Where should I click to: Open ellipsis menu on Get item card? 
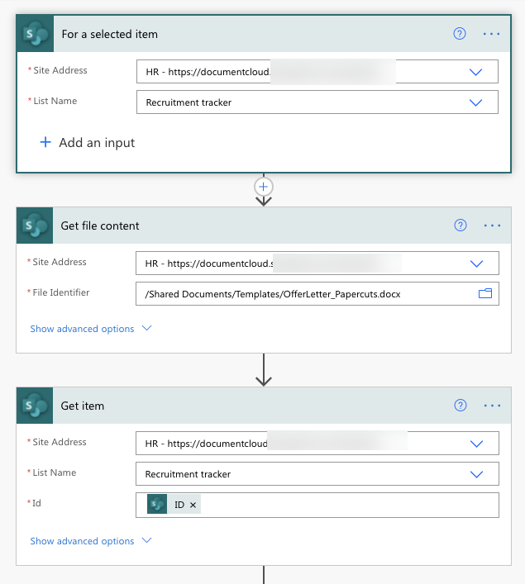(x=493, y=406)
